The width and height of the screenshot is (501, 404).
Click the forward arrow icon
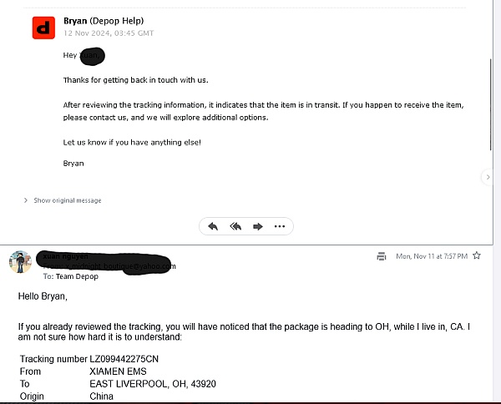257,226
